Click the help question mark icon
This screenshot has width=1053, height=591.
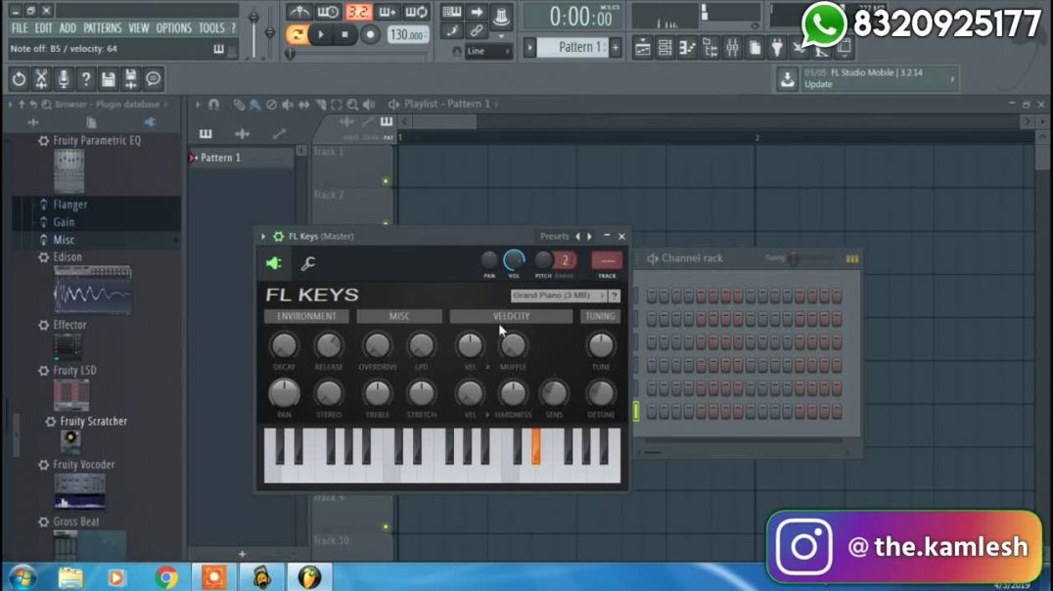85,79
